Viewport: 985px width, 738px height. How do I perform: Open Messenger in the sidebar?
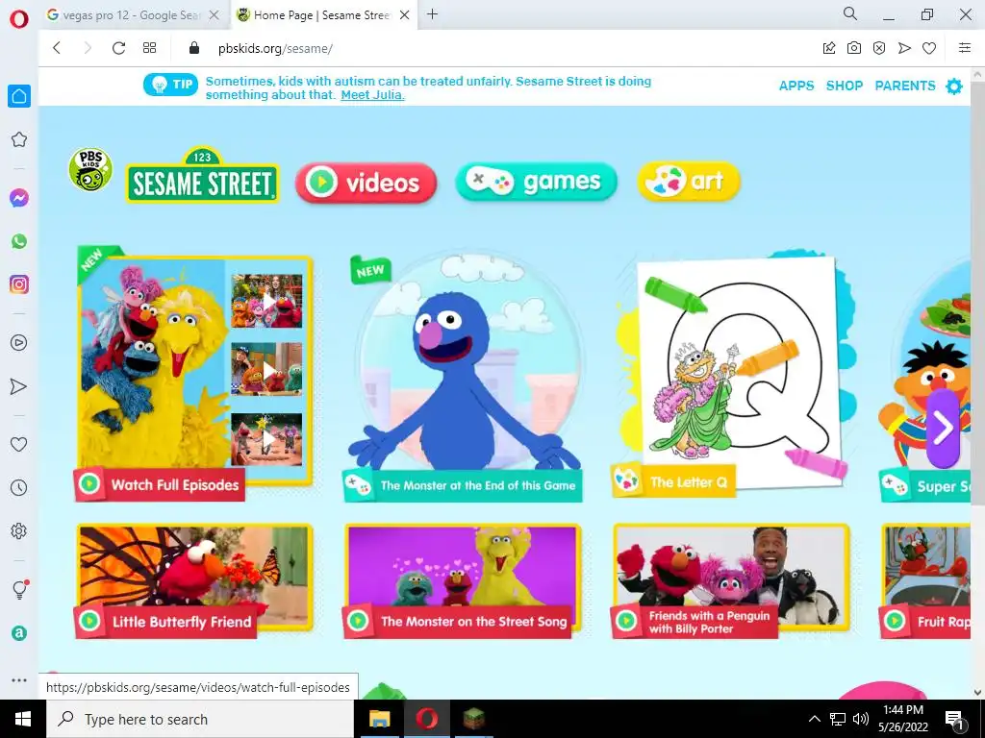[19, 198]
